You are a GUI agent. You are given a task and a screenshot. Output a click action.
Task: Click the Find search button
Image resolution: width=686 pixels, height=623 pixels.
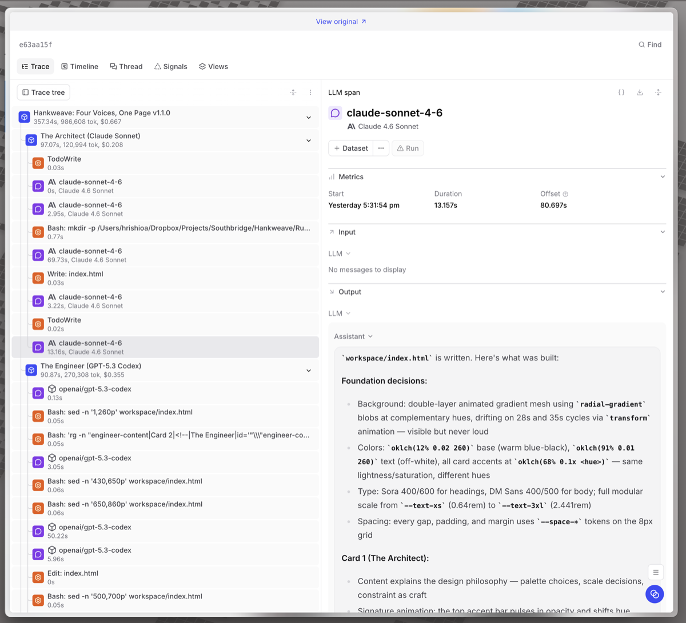tap(650, 45)
